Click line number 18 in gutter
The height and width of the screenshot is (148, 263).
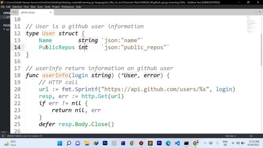tap(17, 75)
